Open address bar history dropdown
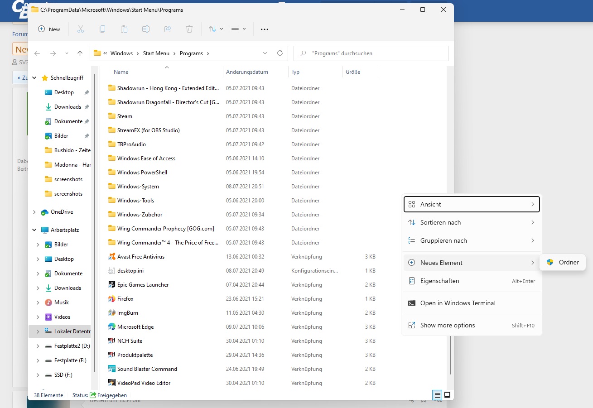Image resolution: width=593 pixels, height=408 pixels. (265, 53)
